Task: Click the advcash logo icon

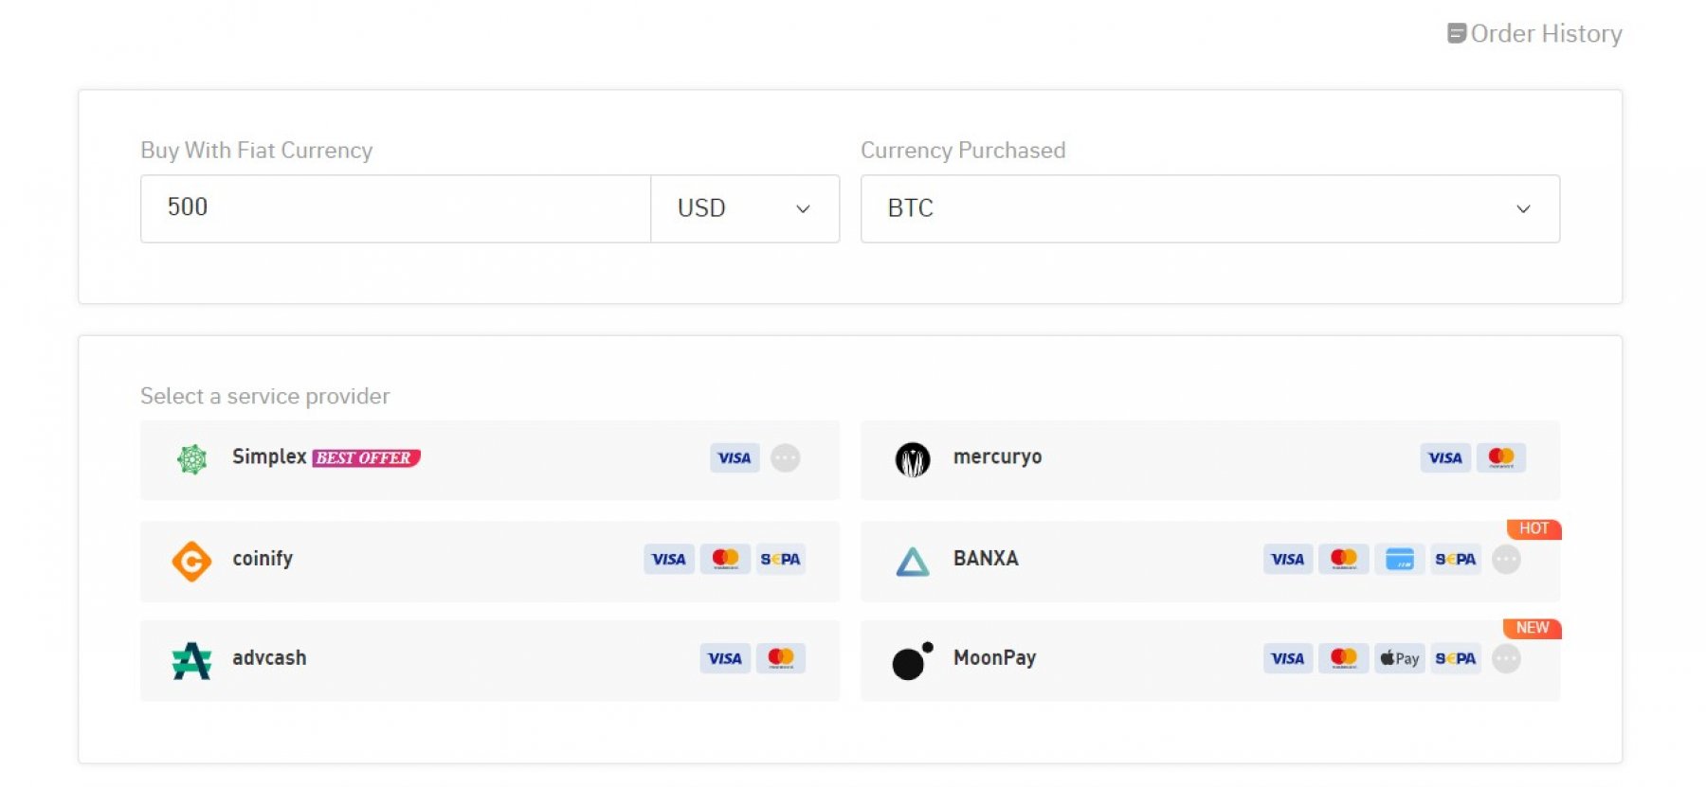Action: (x=191, y=661)
